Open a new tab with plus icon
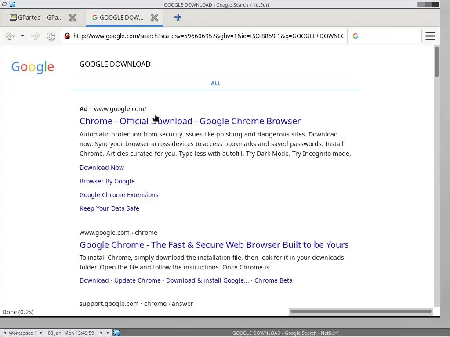 pyautogui.click(x=178, y=18)
